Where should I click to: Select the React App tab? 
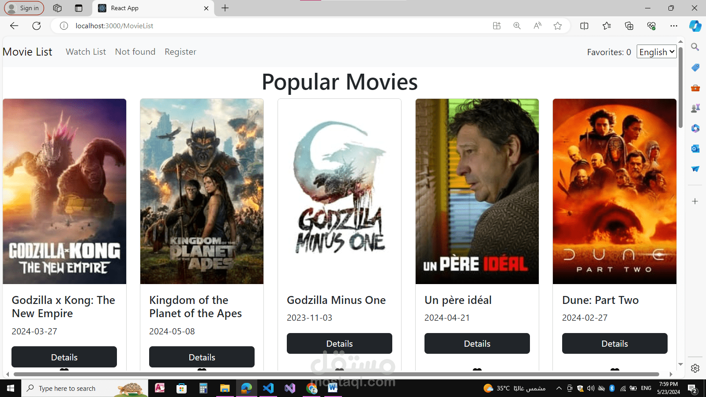click(154, 8)
